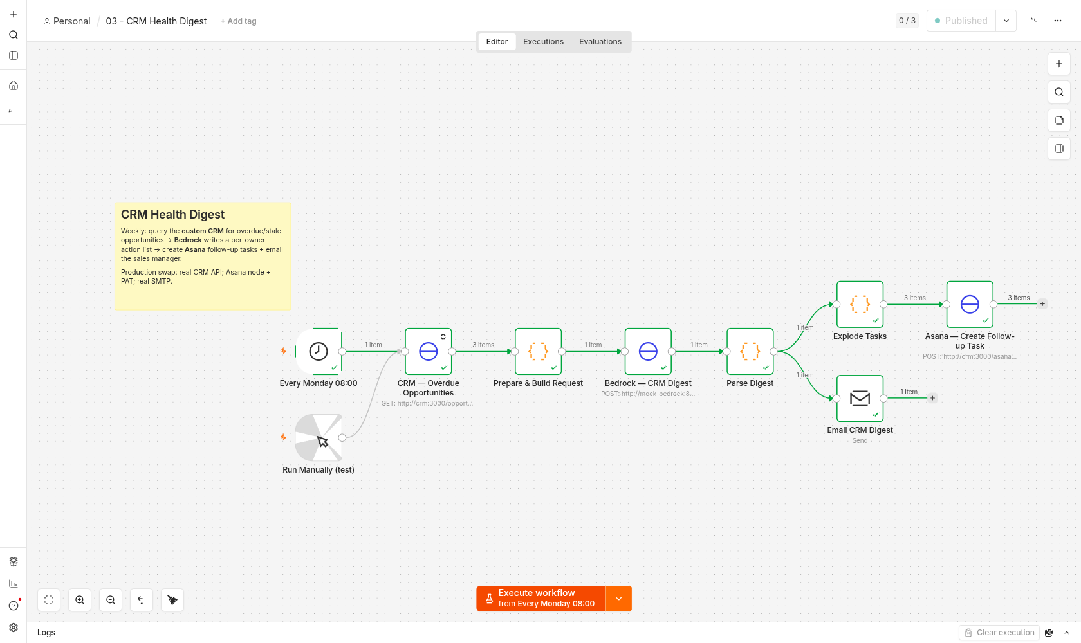This screenshot has height=643, width=1081.
Task: Open the focus panel button on the right
Action: [x=1059, y=149]
